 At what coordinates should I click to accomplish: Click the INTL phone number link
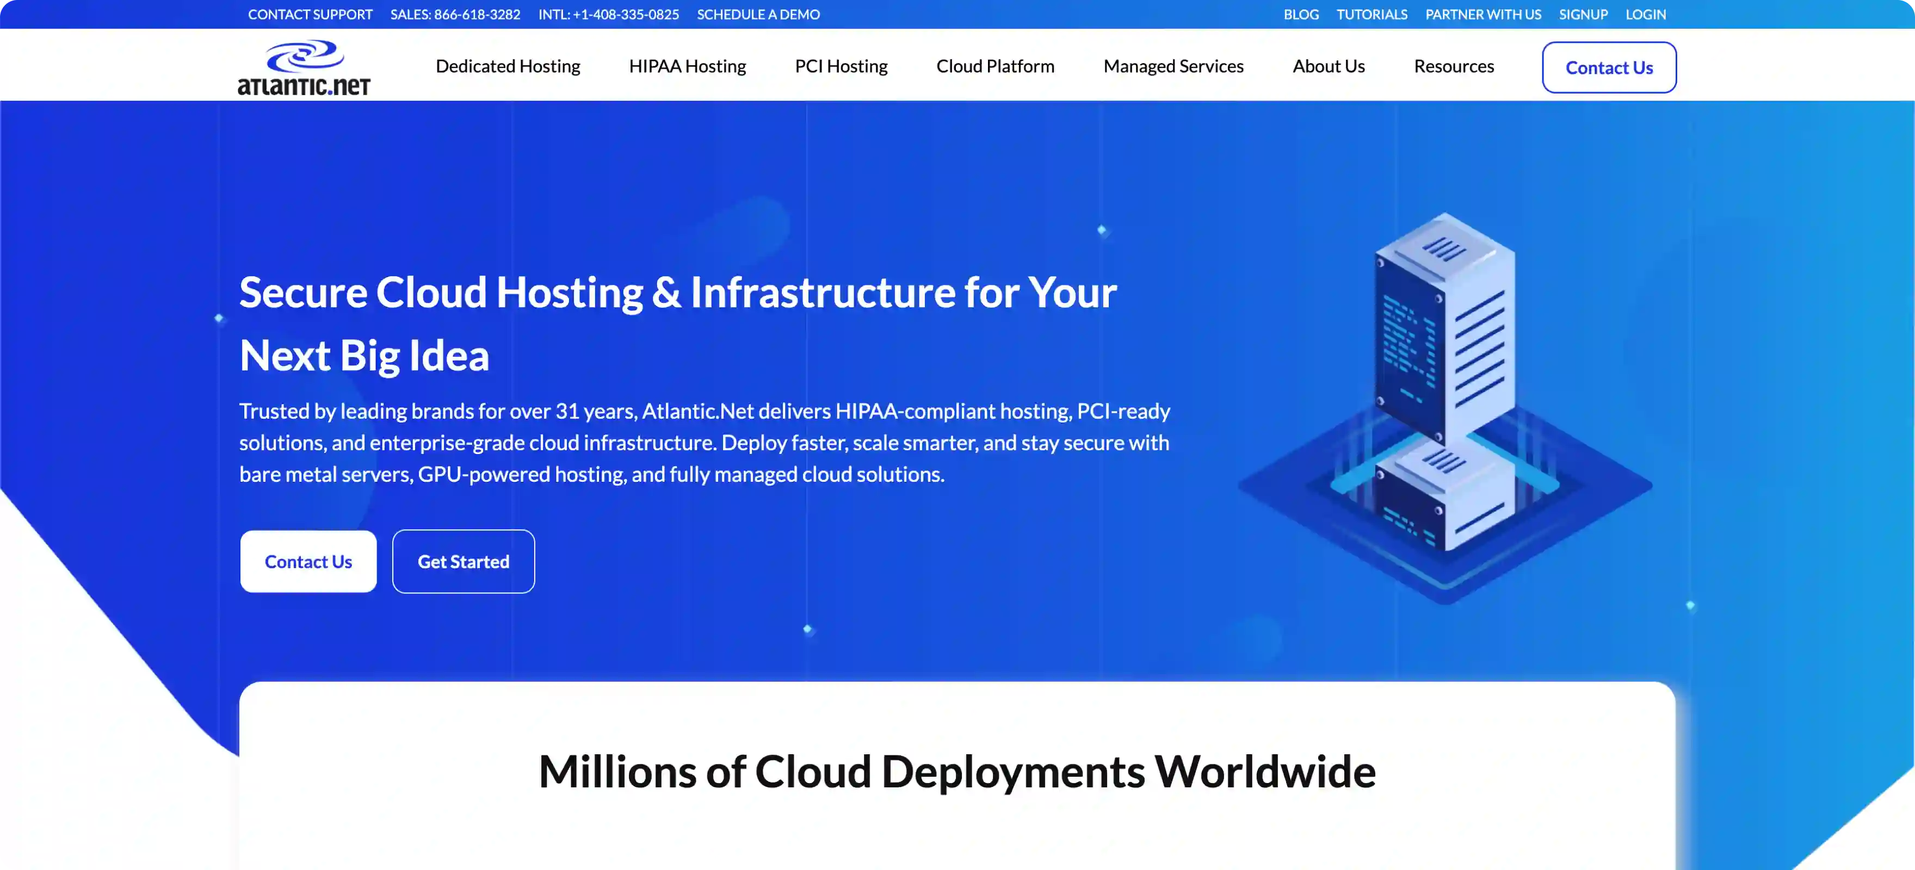tap(608, 14)
